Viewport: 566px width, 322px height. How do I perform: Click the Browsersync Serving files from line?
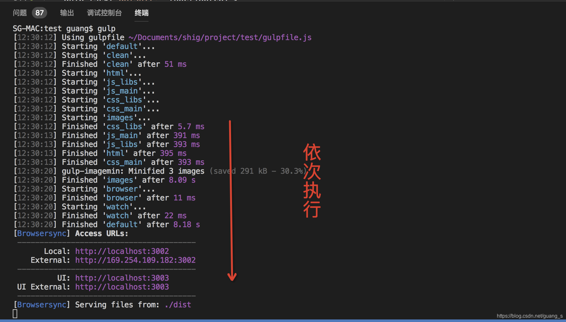pos(102,305)
